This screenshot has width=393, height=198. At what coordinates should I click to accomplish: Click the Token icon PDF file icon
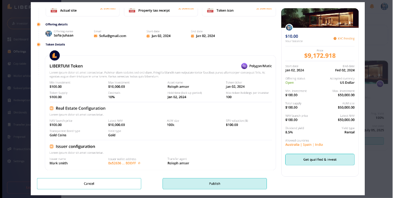[210, 10]
